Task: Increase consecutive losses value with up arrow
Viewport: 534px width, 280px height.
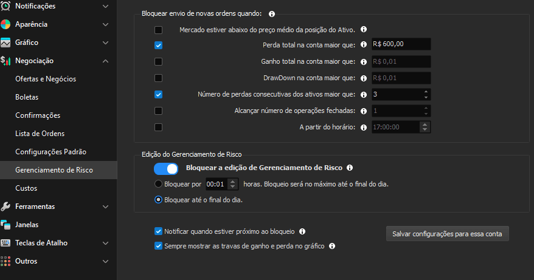Action: (x=426, y=92)
